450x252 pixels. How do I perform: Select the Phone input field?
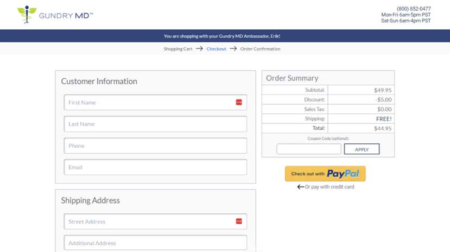point(155,146)
